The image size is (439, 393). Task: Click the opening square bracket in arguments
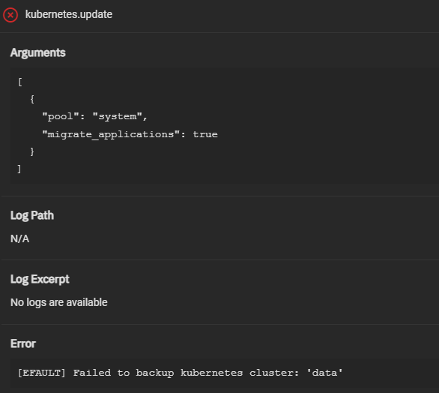pos(20,82)
